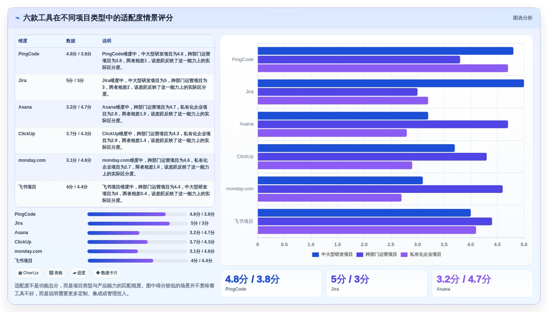Click the 飞书项目 description text in the table
The width and height of the screenshot is (548, 312).
pyautogui.click(x=156, y=194)
